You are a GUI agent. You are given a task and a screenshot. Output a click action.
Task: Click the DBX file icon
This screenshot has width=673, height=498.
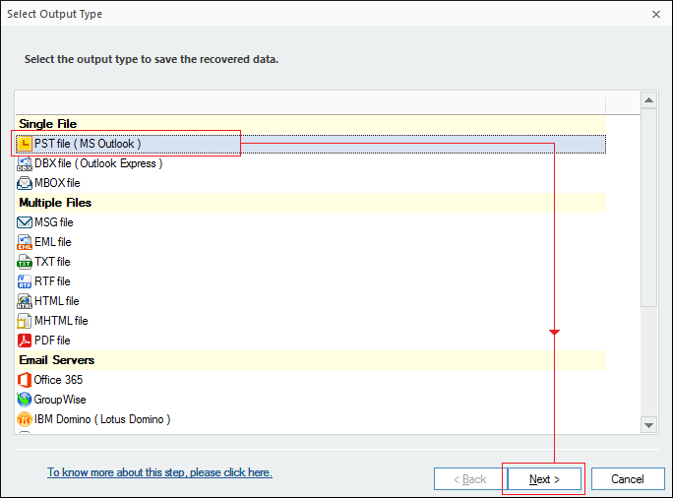point(25,163)
